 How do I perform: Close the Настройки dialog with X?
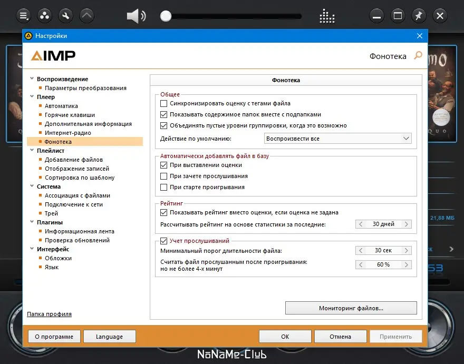(420, 36)
